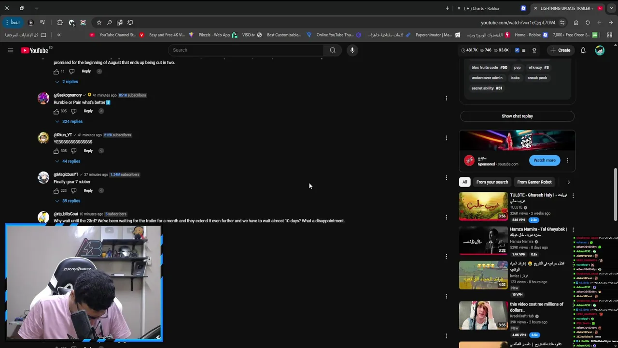Reload the page in browser toolbar
This screenshot has width=618, height=348.
pos(588,23)
